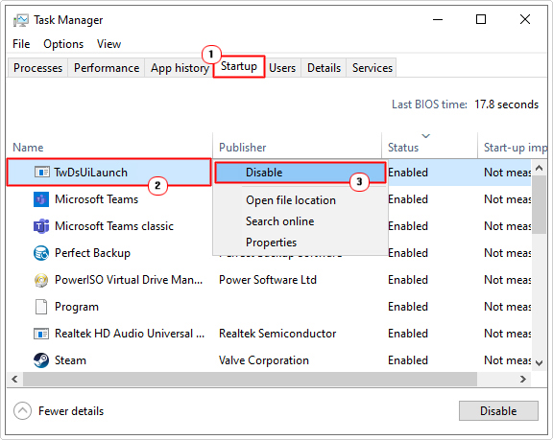The height and width of the screenshot is (440, 553).
Task: Click the Power Software Ltd publisher cell
Action: pos(268,280)
